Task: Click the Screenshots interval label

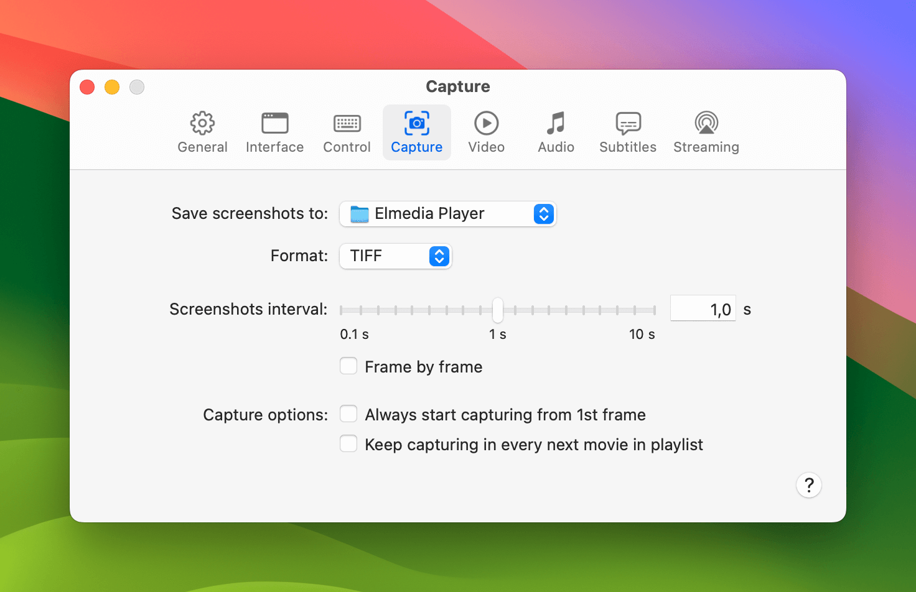Action: click(x=248, y=309)
